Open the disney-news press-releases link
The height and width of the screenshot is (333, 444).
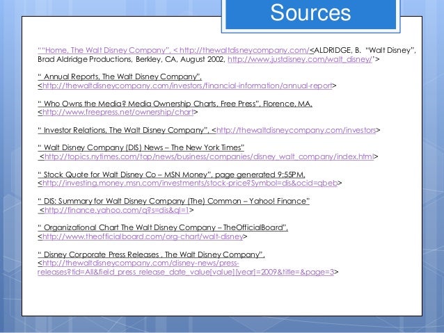click(186, 268)
